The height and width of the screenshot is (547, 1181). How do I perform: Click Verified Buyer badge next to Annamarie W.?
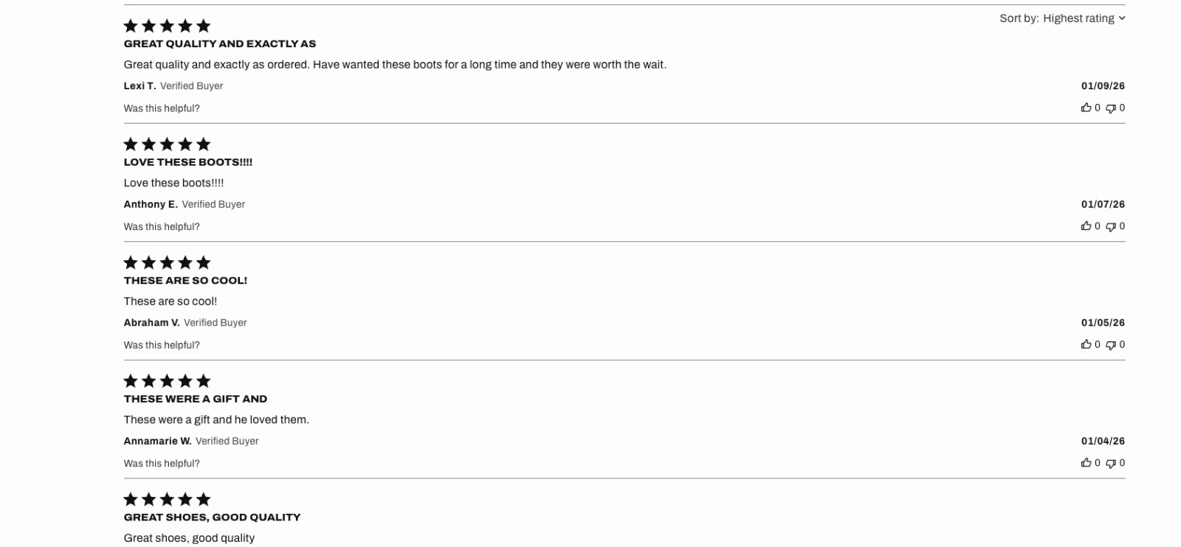[227, 441]
